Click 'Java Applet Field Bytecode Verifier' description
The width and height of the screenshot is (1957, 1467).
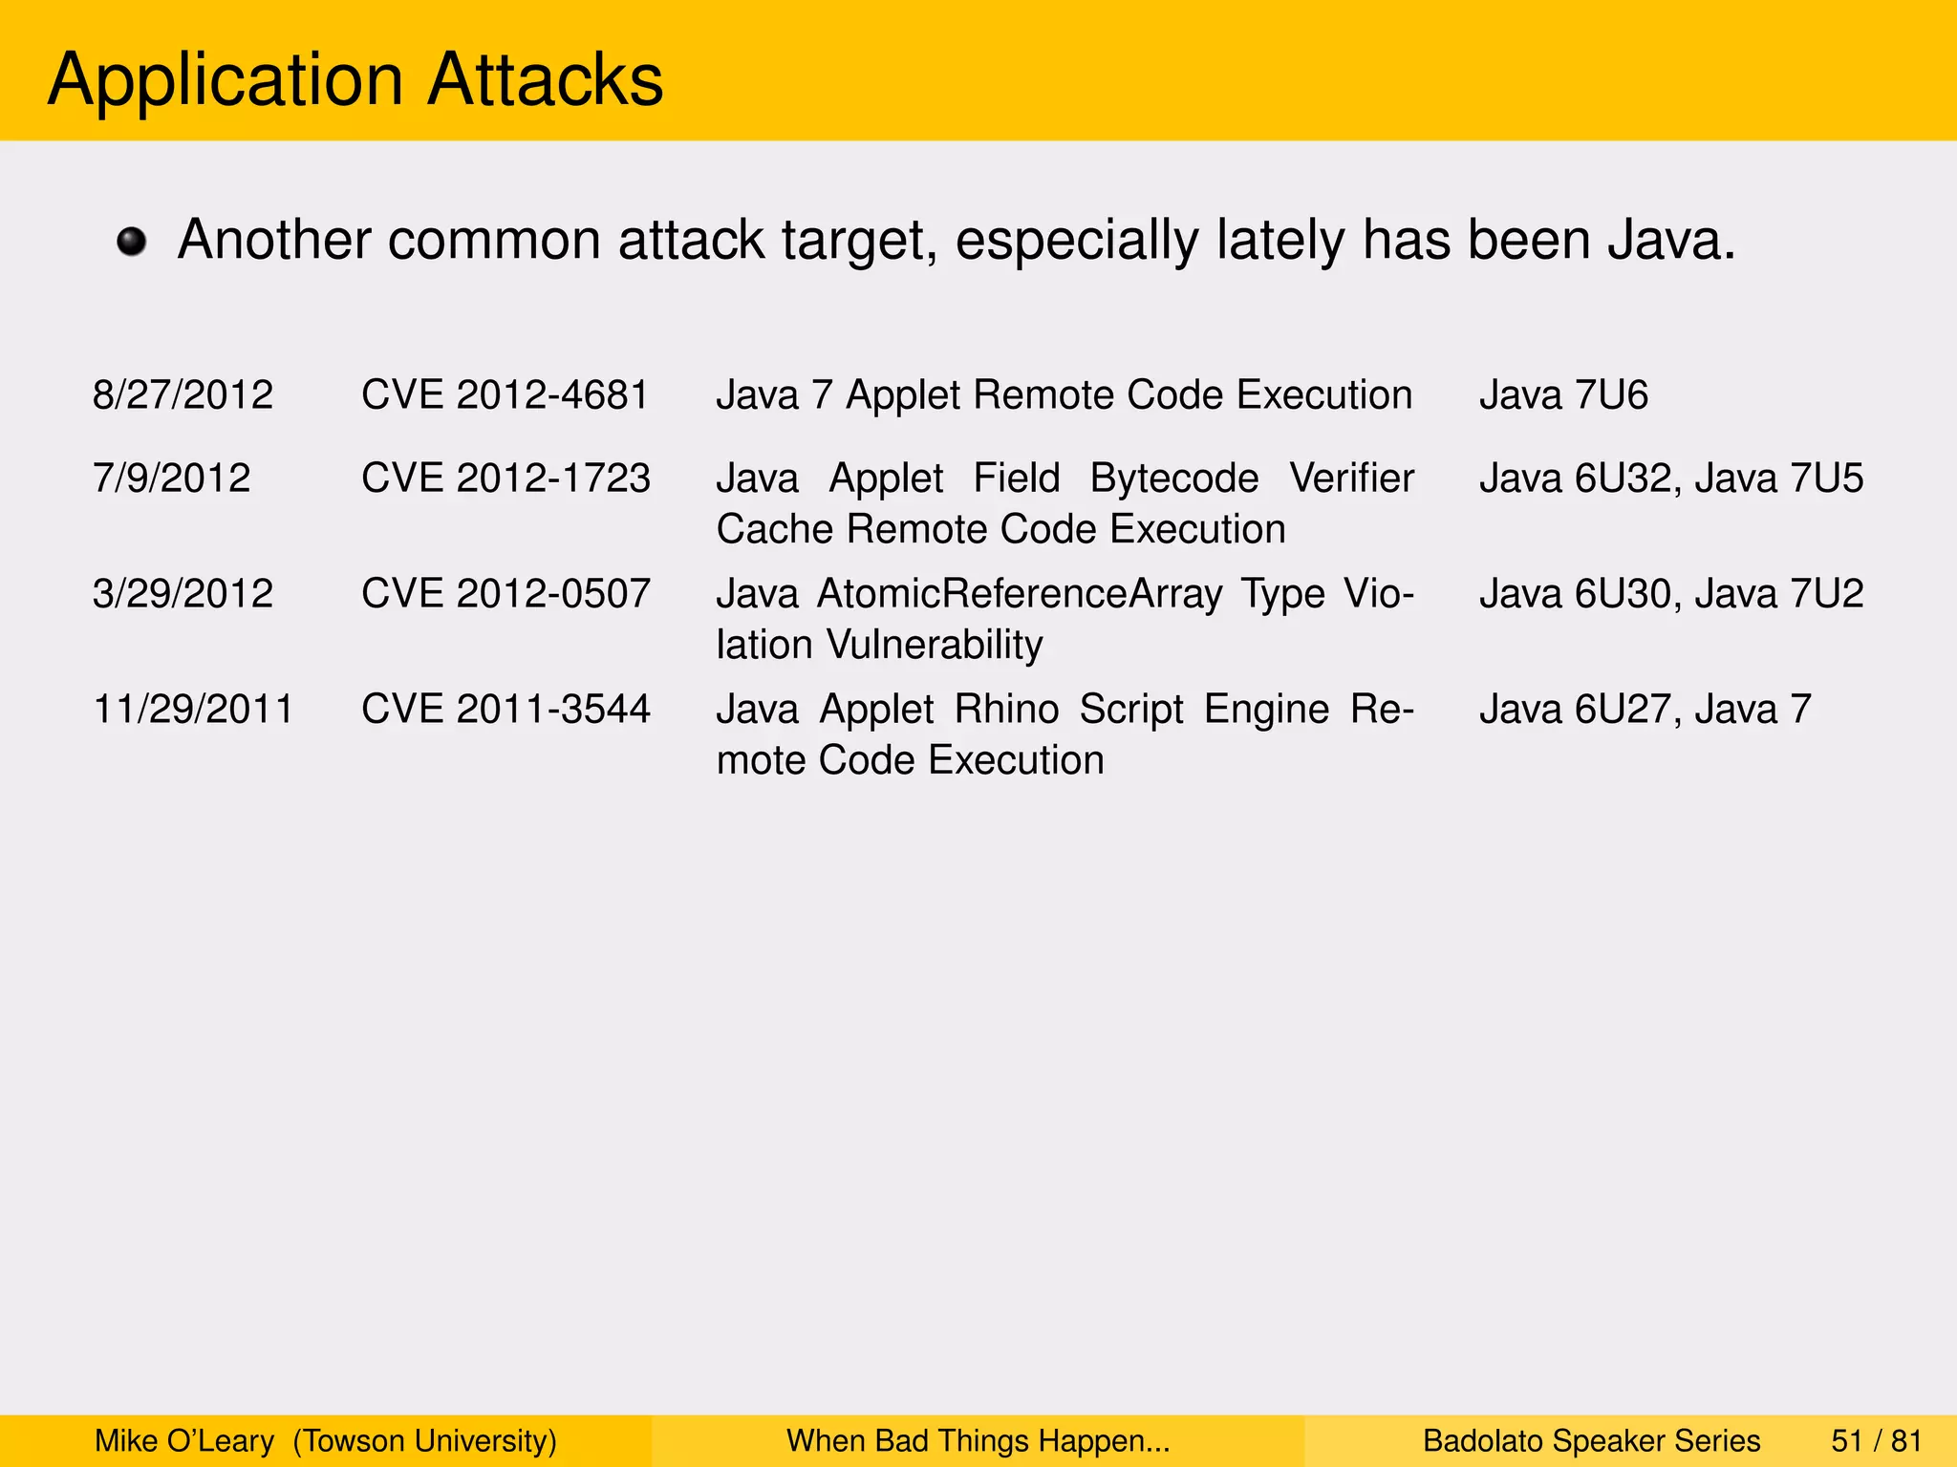click(x=1065, y=503)
